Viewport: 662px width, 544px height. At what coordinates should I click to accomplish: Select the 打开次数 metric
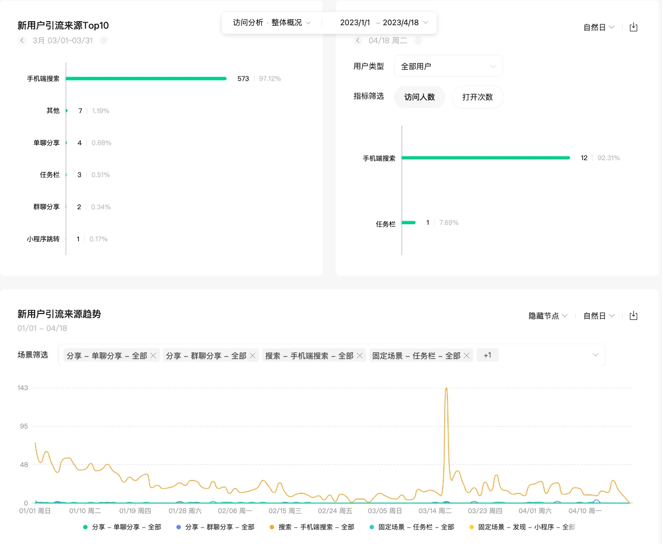pyautogui.click(x=477, y=97)
